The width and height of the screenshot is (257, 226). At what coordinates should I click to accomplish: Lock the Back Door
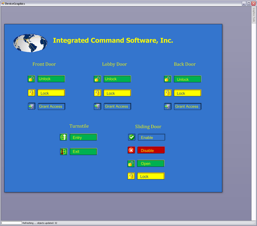point(188,93)
